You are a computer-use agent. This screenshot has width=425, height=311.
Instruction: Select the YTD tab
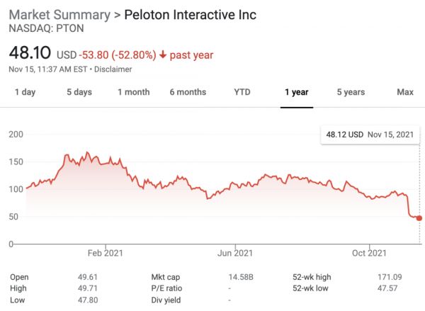[242, 92]
